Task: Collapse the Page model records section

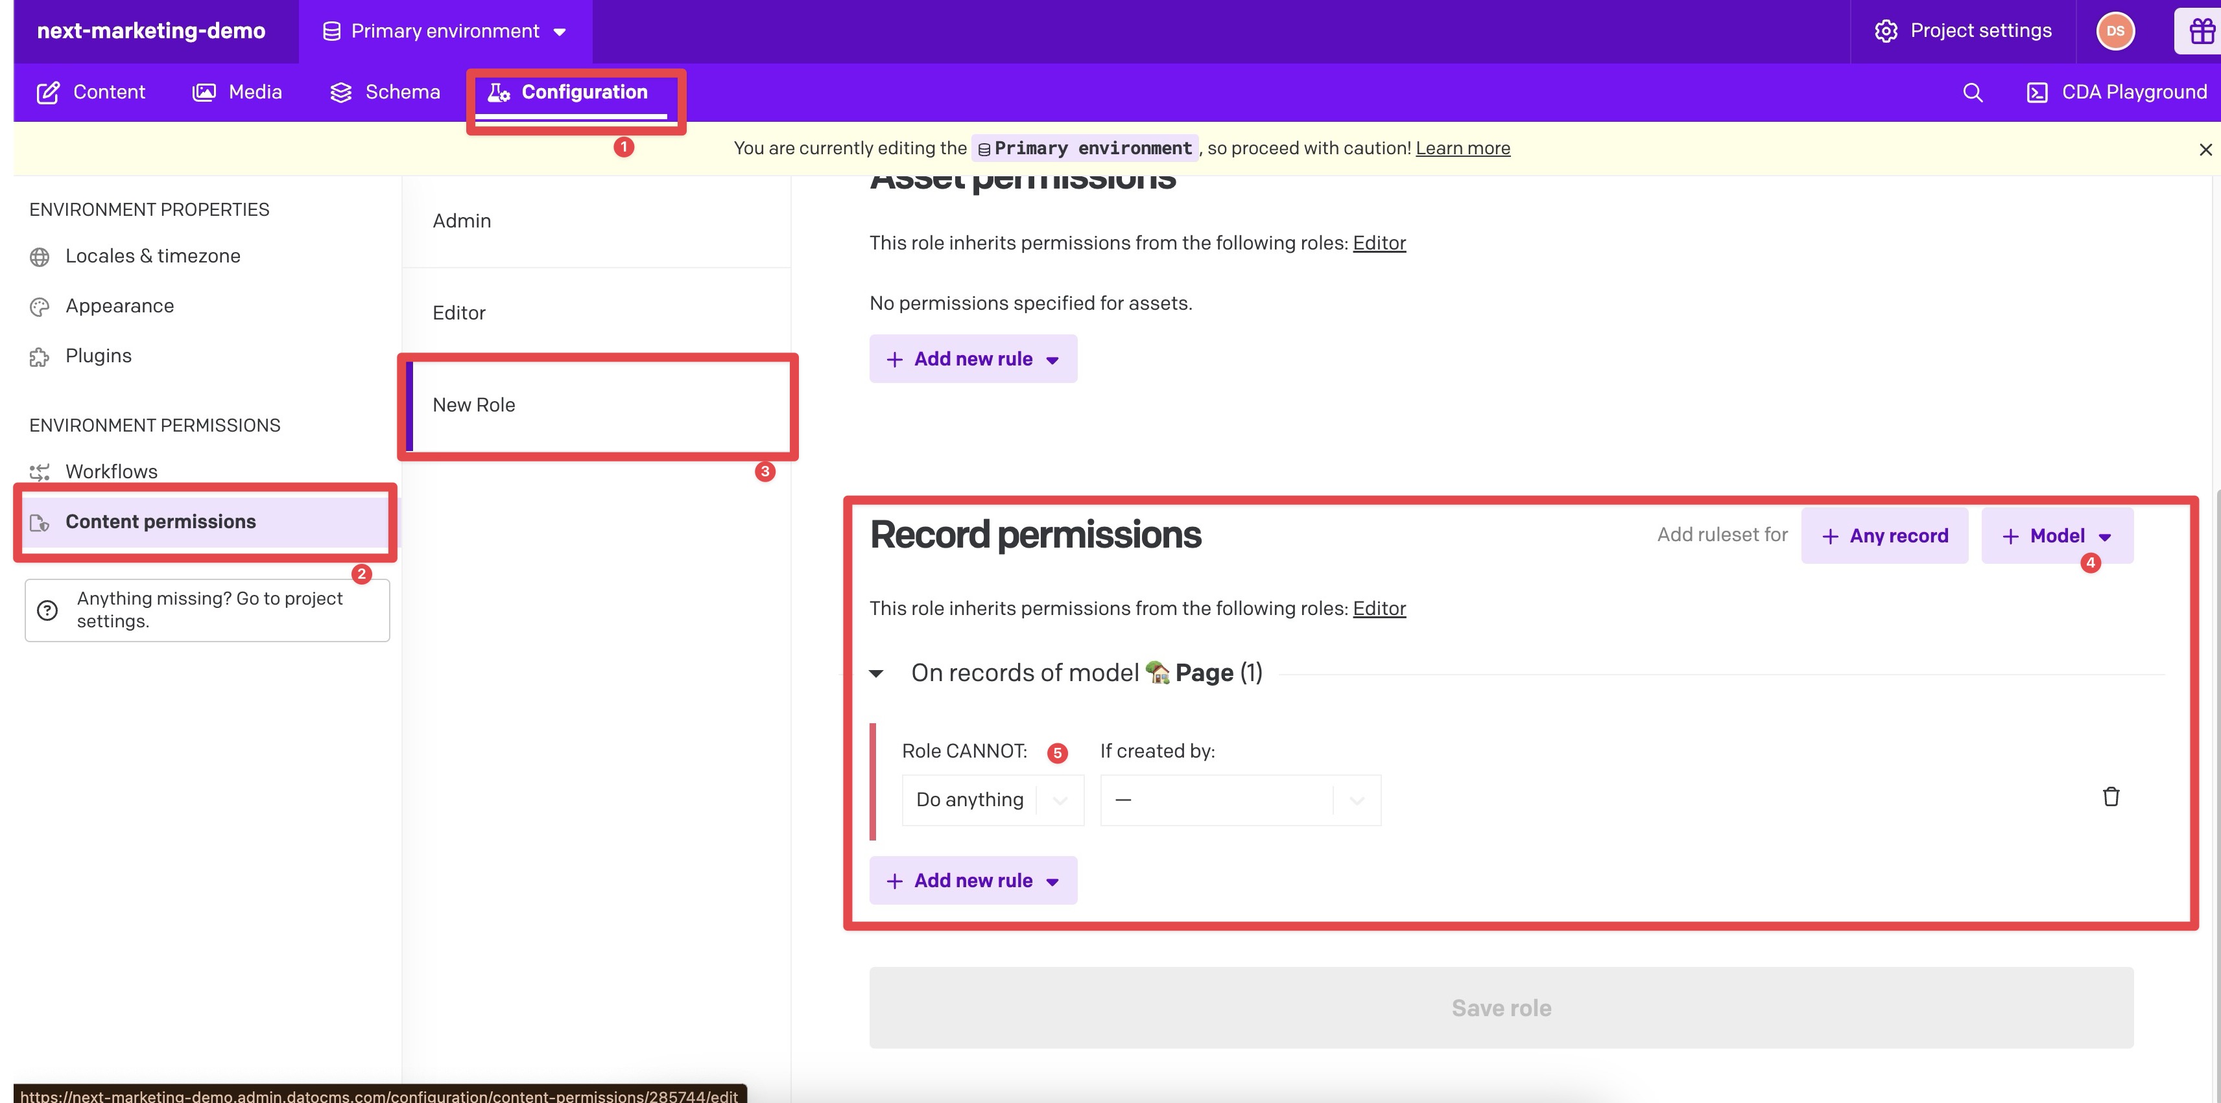Action: tap(877, 673)
